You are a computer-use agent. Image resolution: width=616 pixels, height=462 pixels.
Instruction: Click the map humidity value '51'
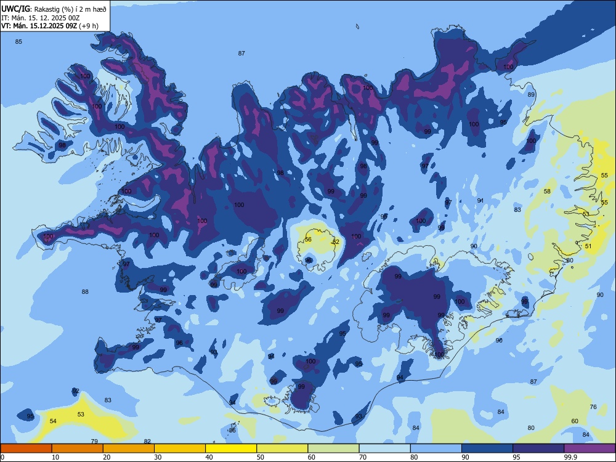point(588,246)
